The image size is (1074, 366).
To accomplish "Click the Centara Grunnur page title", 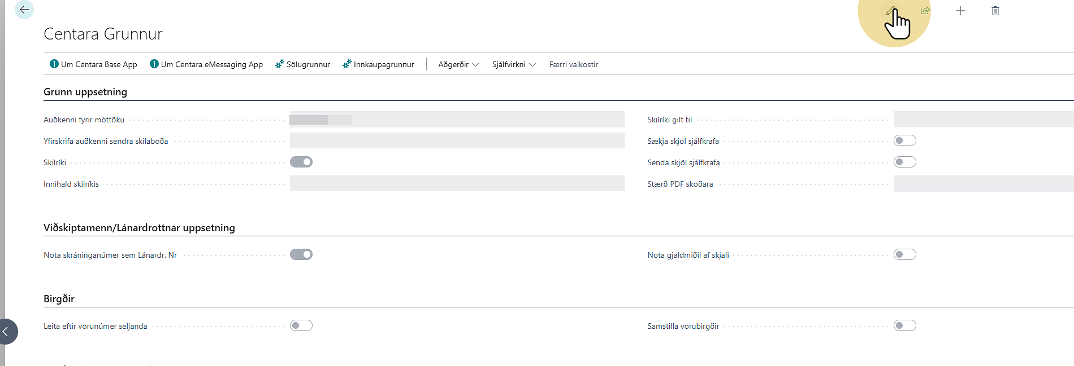I will (x=103, y=34).
